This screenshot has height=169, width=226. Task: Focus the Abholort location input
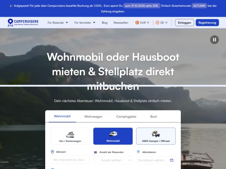[70, 160]
